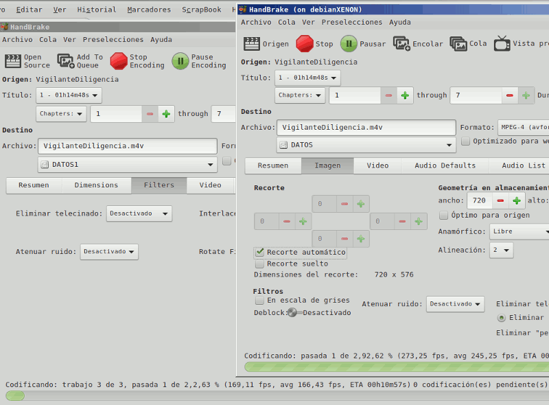Click Archivo filename field in left window
Image resolution: width=549 pixels, height=405 pixels.
click(128, 146)
